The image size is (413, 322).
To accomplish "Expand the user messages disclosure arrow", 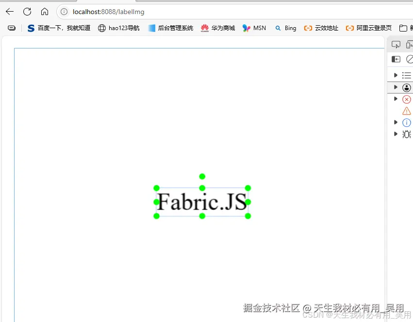I will pyautogui.click(x=396, y=88).
